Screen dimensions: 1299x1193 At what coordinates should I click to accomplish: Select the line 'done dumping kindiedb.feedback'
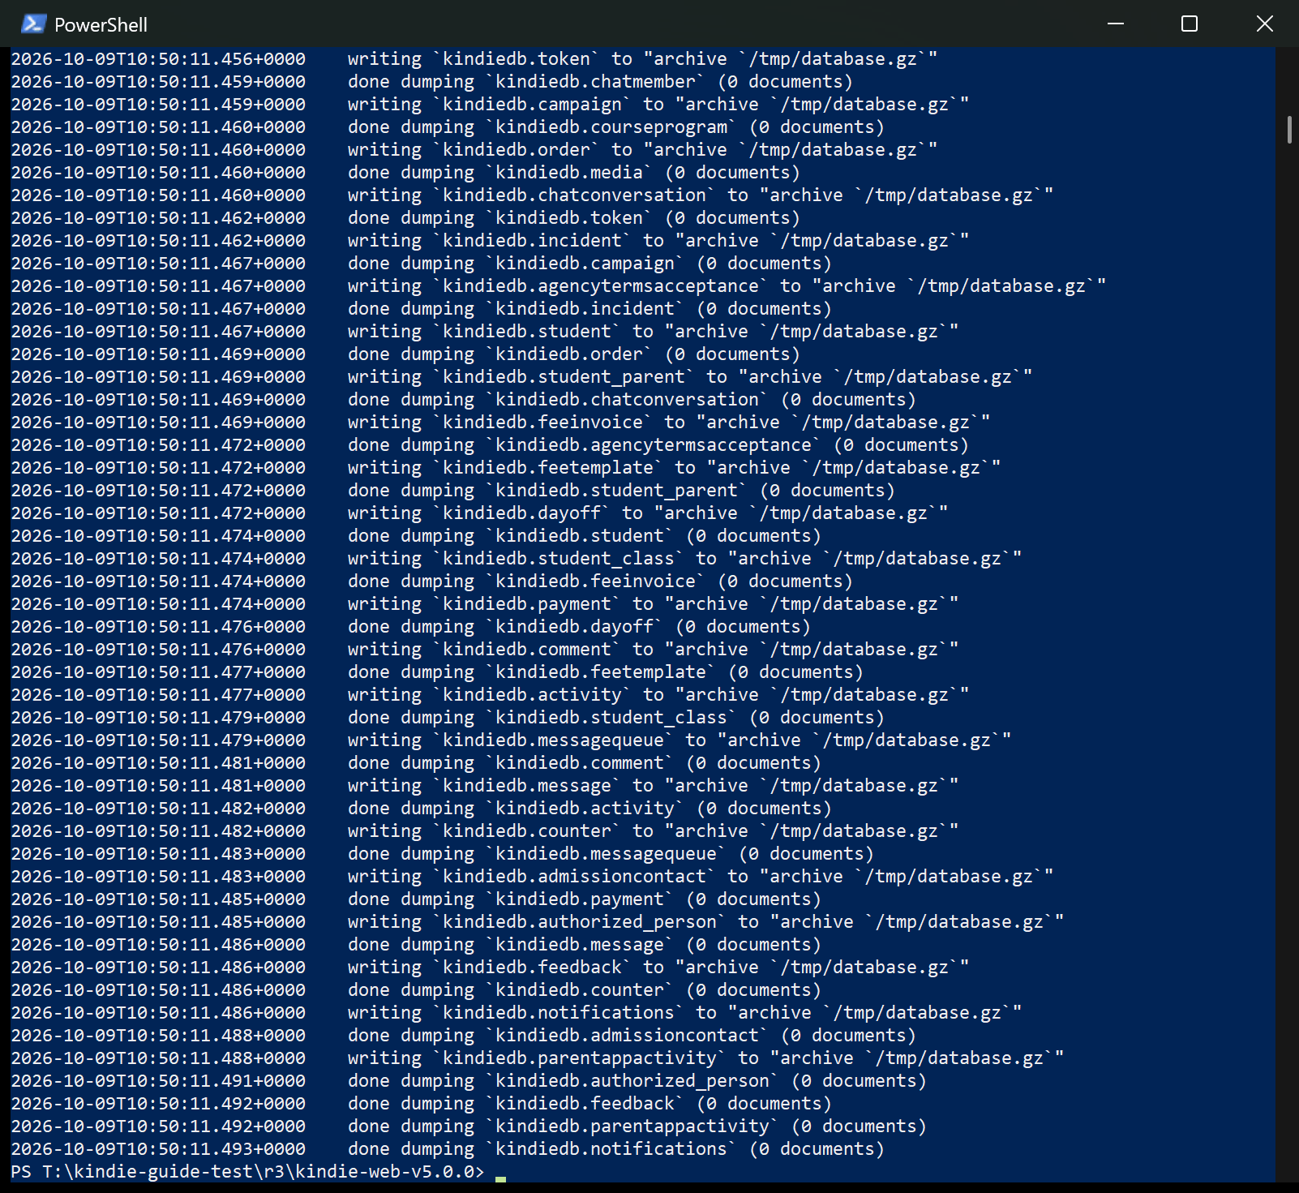tap(422, 1104)
